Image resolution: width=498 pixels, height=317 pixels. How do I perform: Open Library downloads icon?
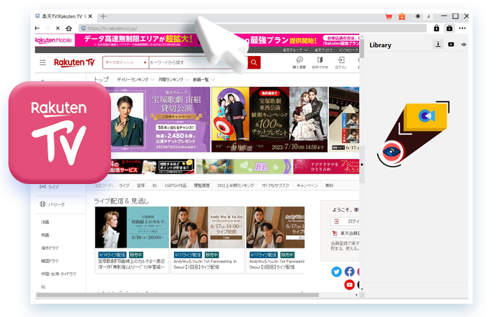(x=438, y=45)
